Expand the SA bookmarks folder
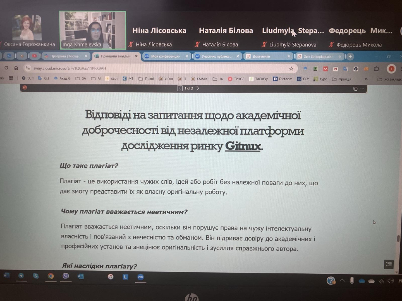Image resolution: width=402 pixels, height=301 pixels. [x=81, y=79]
